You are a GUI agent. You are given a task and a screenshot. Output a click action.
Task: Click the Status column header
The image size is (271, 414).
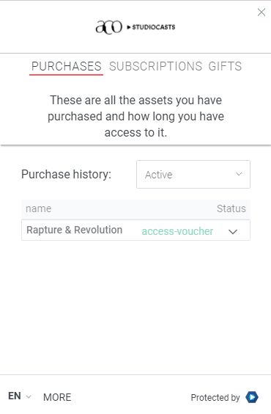pos(231,208)
